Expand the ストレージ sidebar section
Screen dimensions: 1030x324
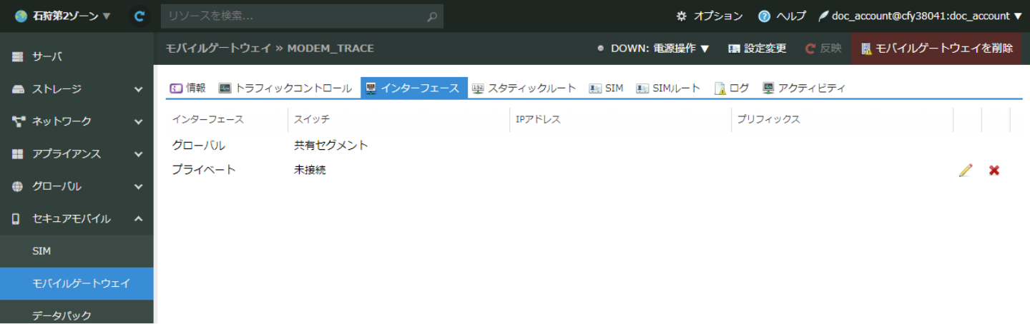coord(77,89)
